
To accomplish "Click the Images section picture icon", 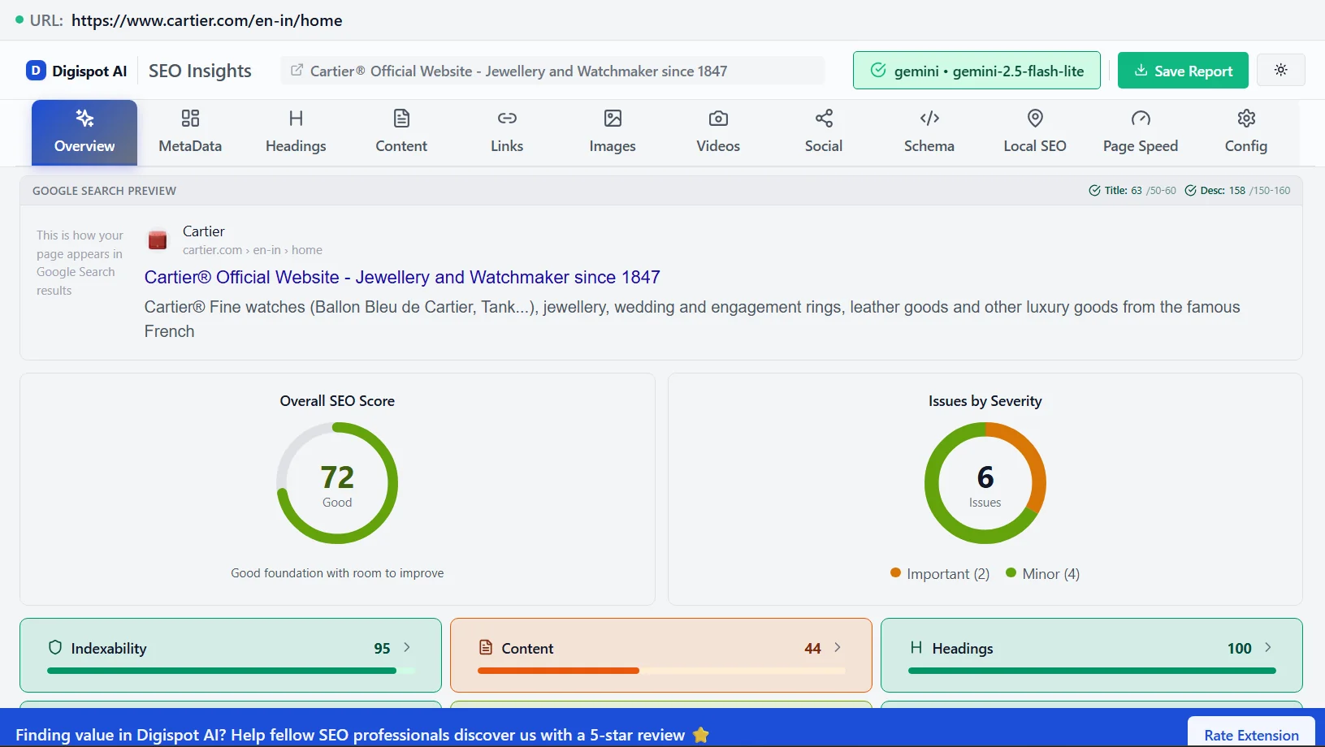I will (x=612, y=119).
